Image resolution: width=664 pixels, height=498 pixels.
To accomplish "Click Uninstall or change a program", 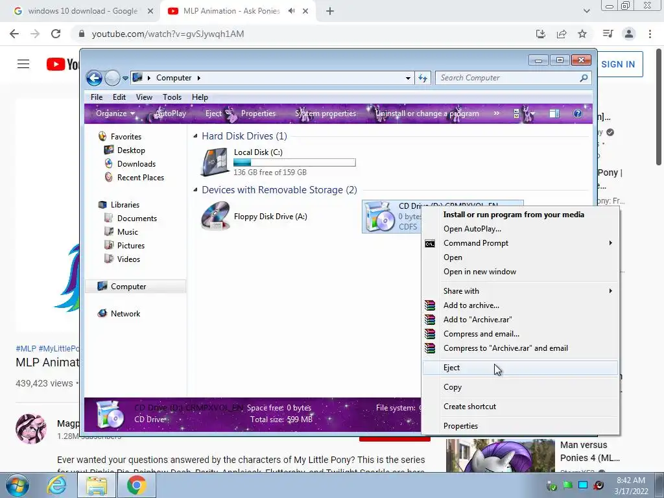I will (x=427, y=113).
